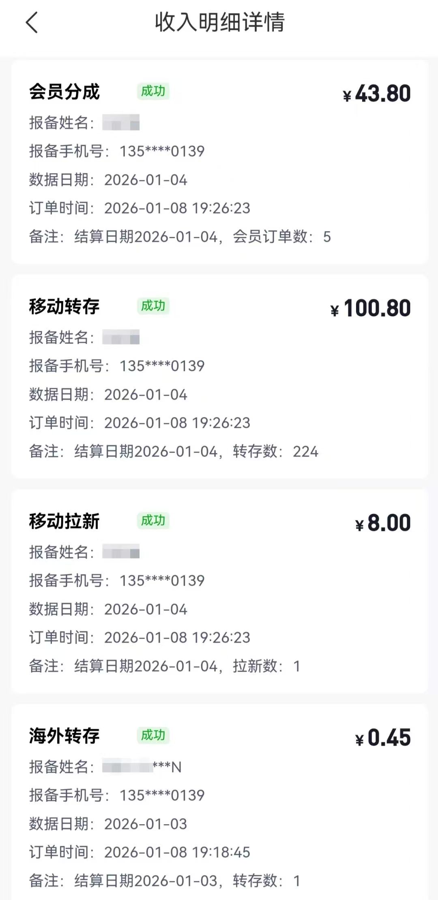Tap the 收入明细详情 page title
The image size is (438, 900).
pos(219,22)
